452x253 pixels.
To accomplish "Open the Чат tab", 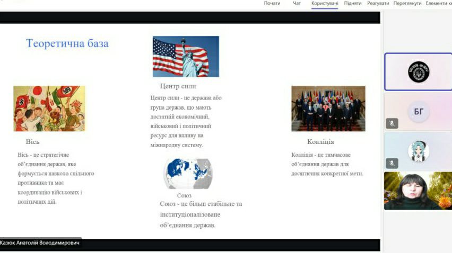I will click(x=297, y=3).
